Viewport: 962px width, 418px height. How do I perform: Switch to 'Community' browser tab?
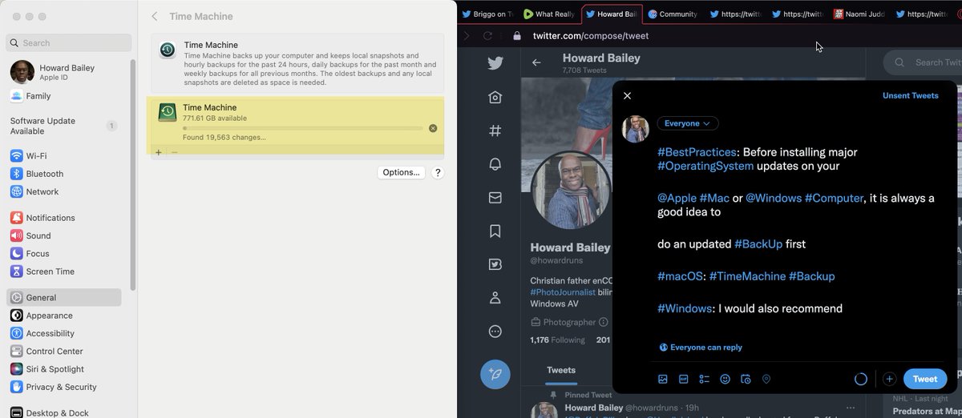point(673,14)
